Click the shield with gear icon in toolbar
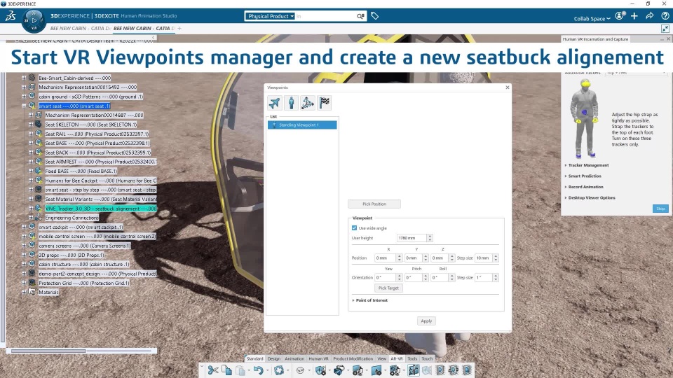The width and height of the screenshot is (673, 378). [x=320, y=370]
